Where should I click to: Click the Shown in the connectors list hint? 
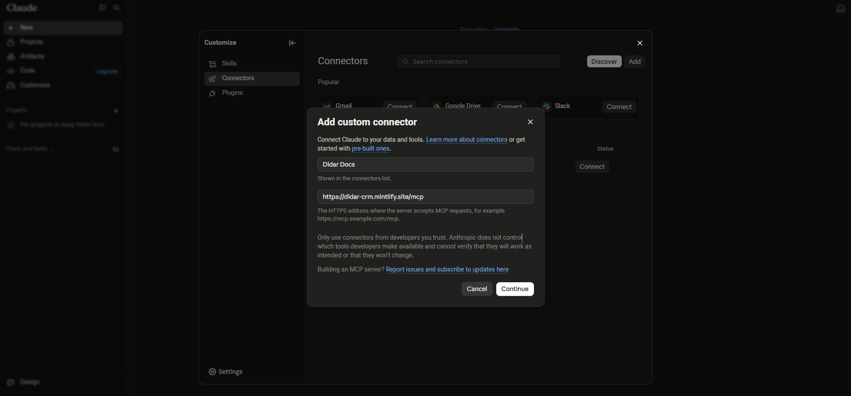coord(354,179)
